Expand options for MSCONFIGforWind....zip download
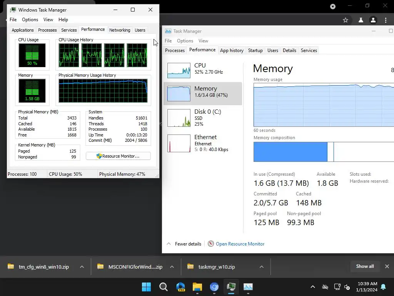 click(x=172, y=267)
